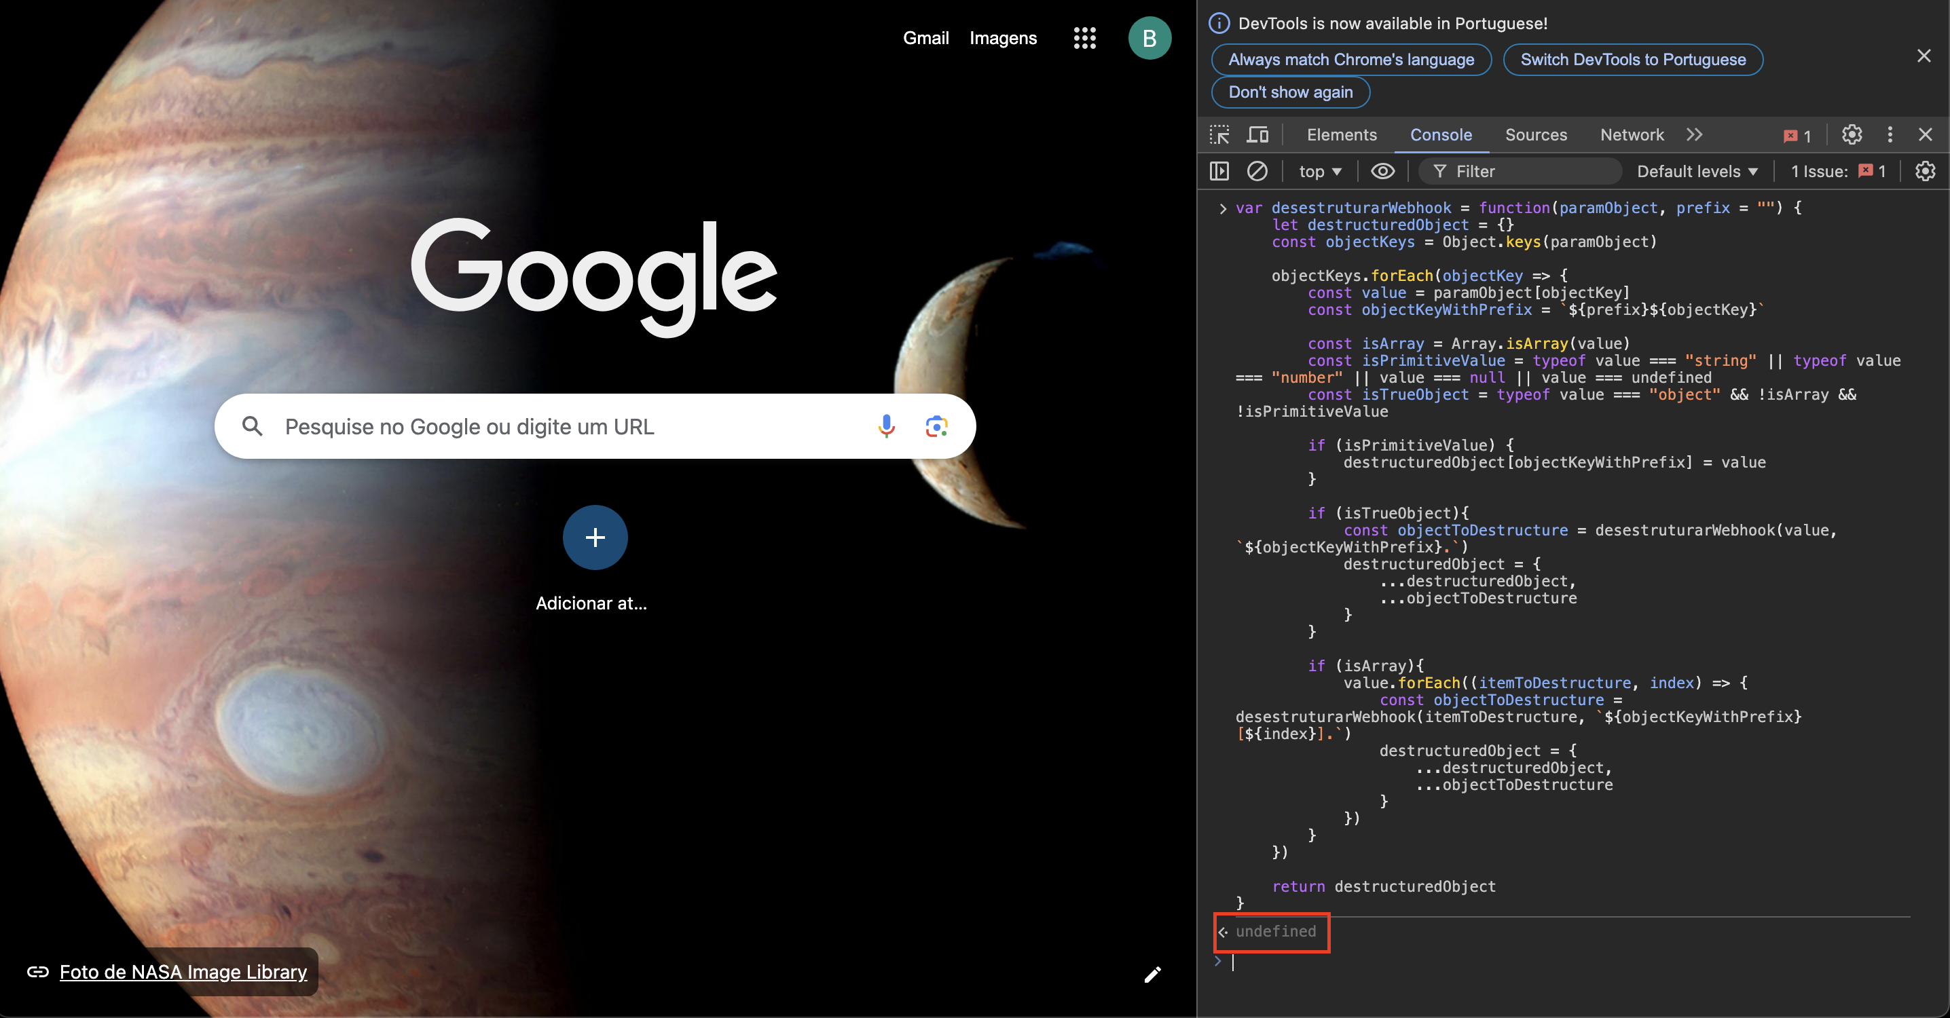Open the Google apps grid icon
This screenshot has width=1950, height=1018.
coord(1085,38)
